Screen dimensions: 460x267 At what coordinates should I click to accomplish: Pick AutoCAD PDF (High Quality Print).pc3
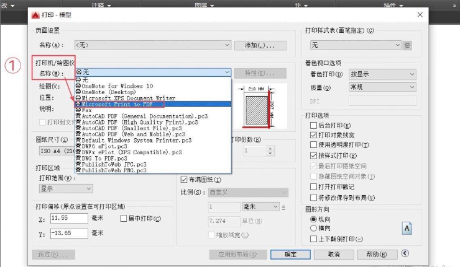pyautogui.click(x=140, y=122)
